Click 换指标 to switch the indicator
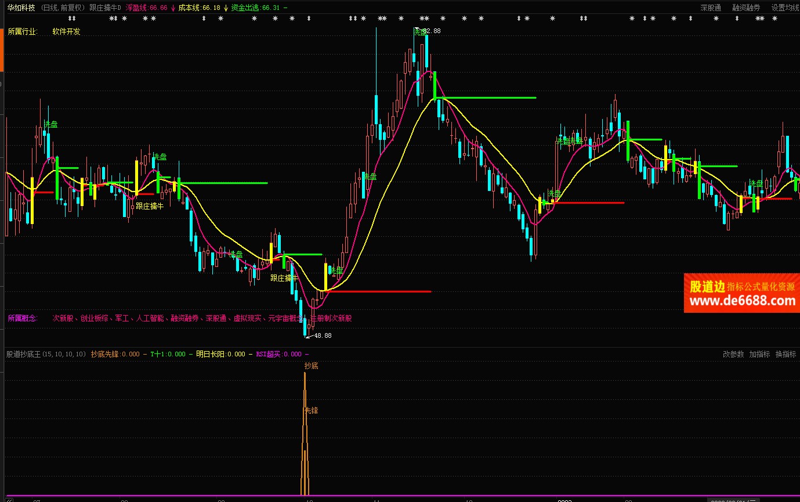800x502 pixels. coord(785,354)
